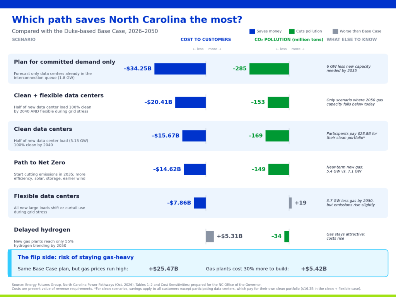Click 'Gas plants cost 30% more to build:' text

click(247, 269)
